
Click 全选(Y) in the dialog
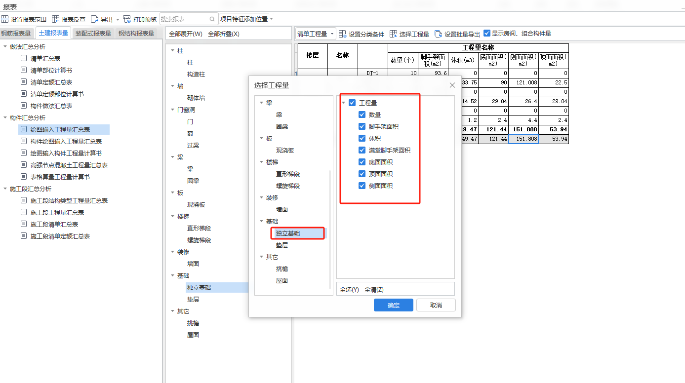349,290
